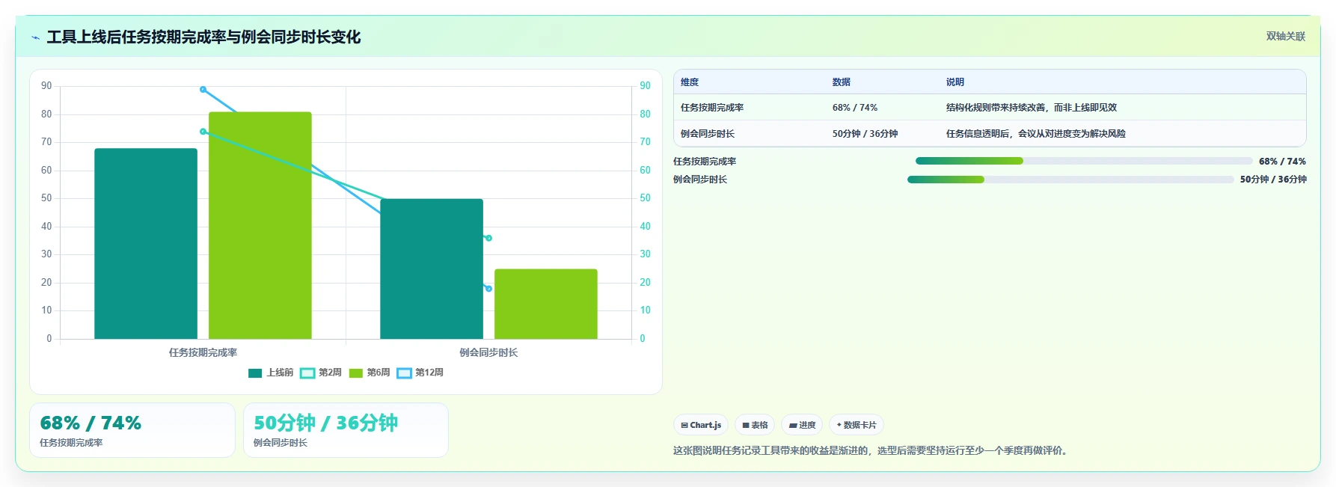The image size is (1336, 487).
Task: Click the Chart.js chip
Action: (701, 425)
